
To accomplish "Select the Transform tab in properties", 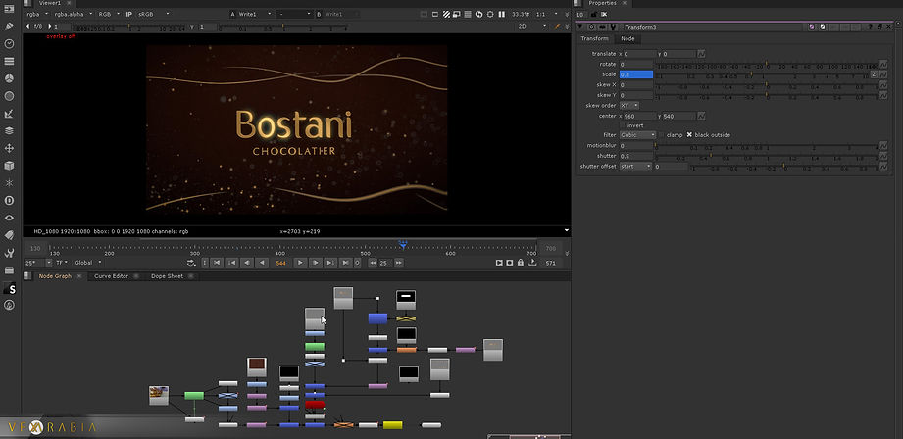I will tap(594, 38).
